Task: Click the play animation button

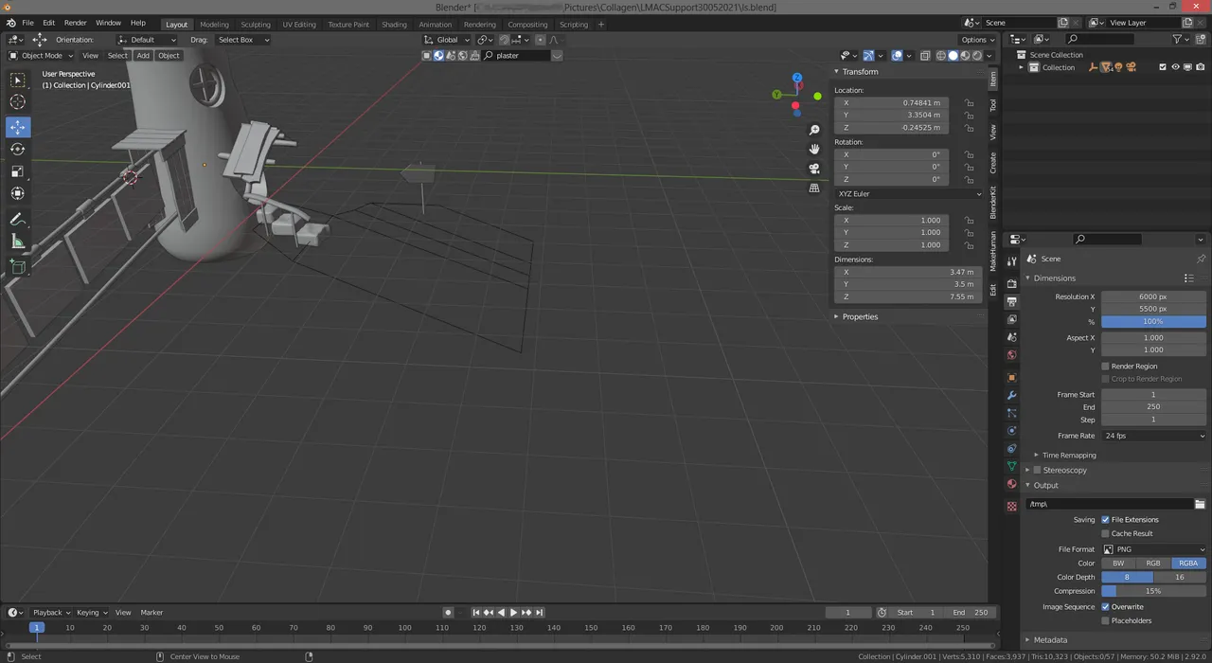Action: [513, 612]
